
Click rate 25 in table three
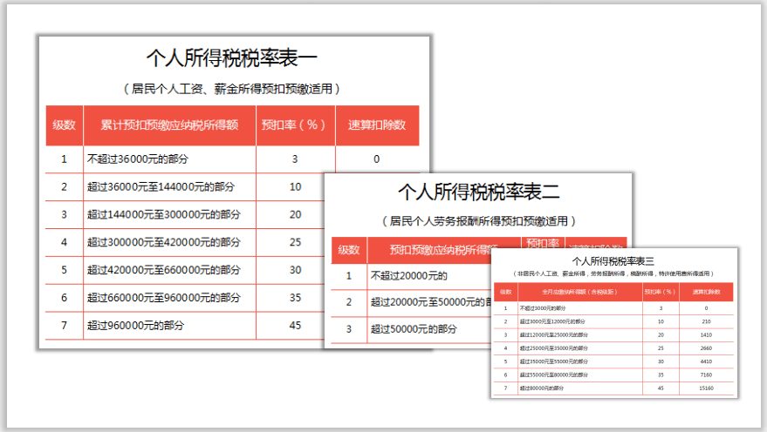(661, 348)
